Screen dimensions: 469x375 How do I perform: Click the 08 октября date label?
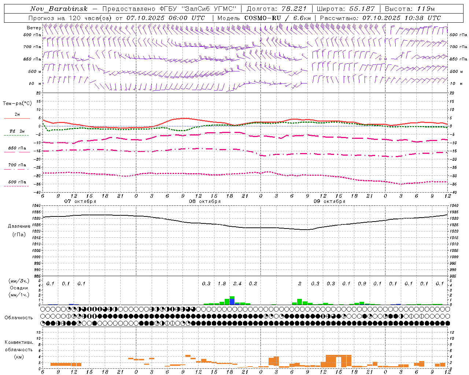click(x=205, y=201)
